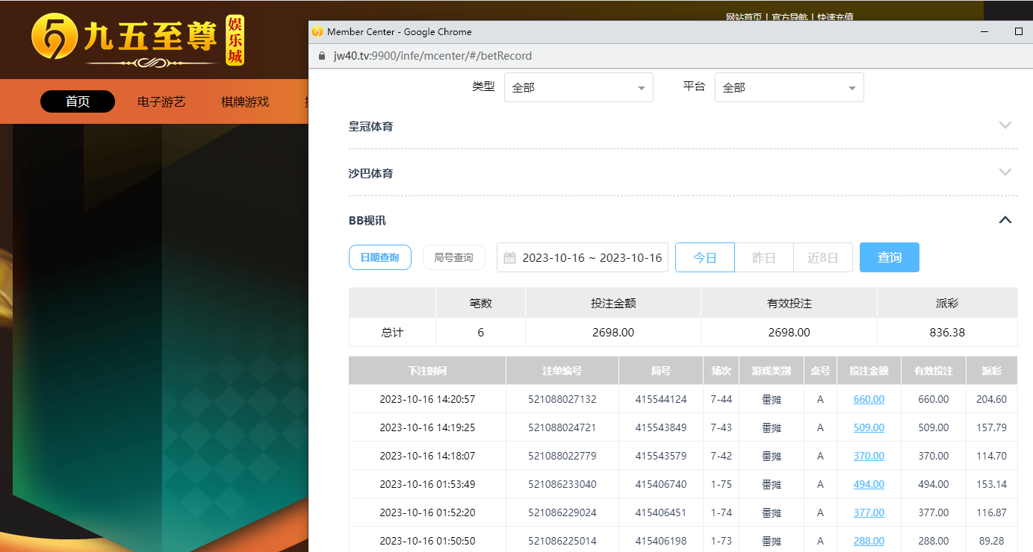Click bet time 2023-10-16 14:20:57

[427, 399]
